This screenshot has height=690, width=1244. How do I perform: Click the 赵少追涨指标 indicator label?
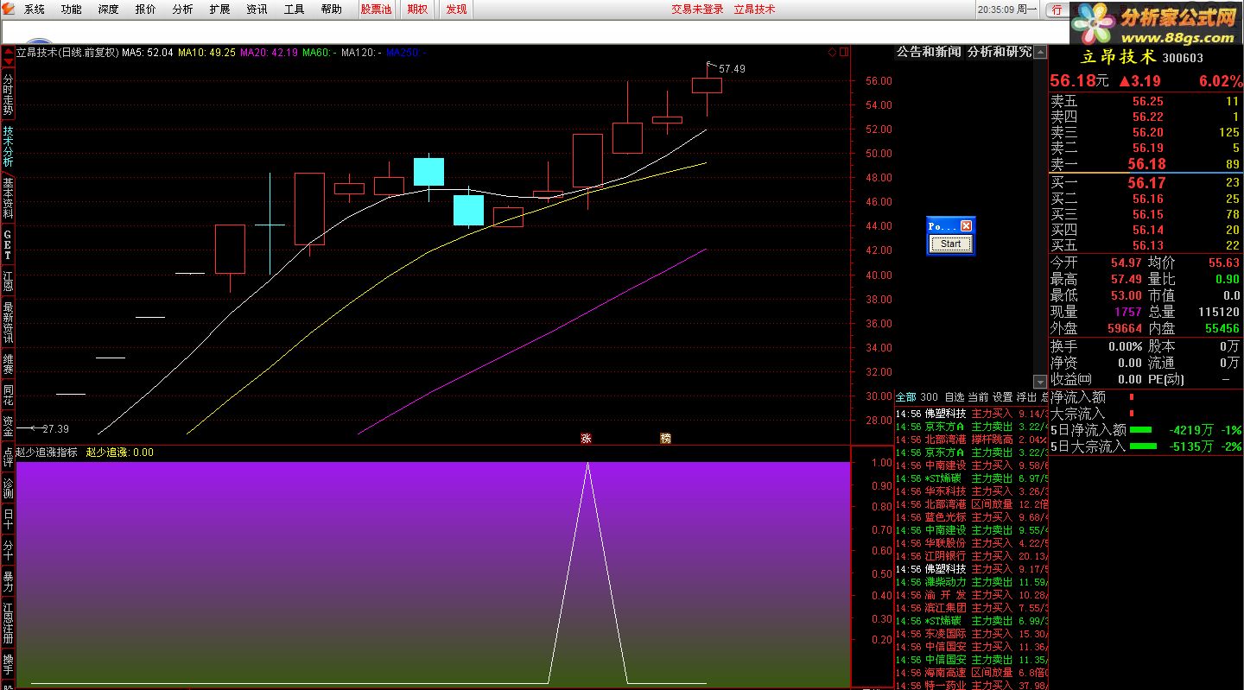47,452
